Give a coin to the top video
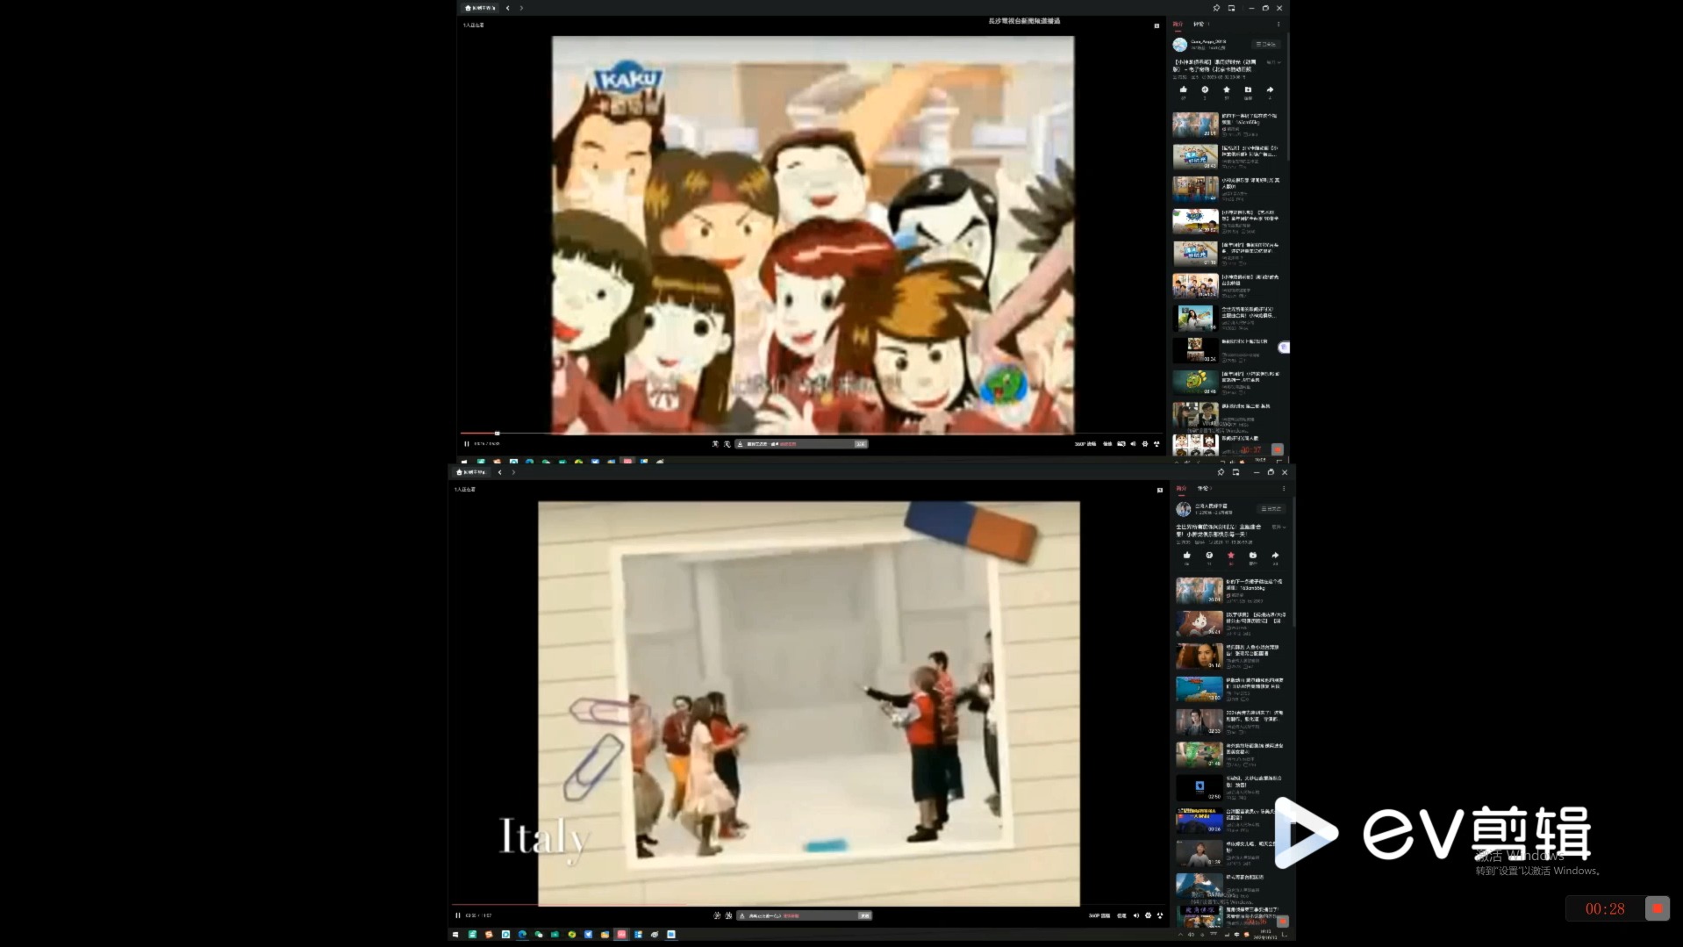Image resolution: width=1683 pixels, height=947 pixels. point(1205,90)
